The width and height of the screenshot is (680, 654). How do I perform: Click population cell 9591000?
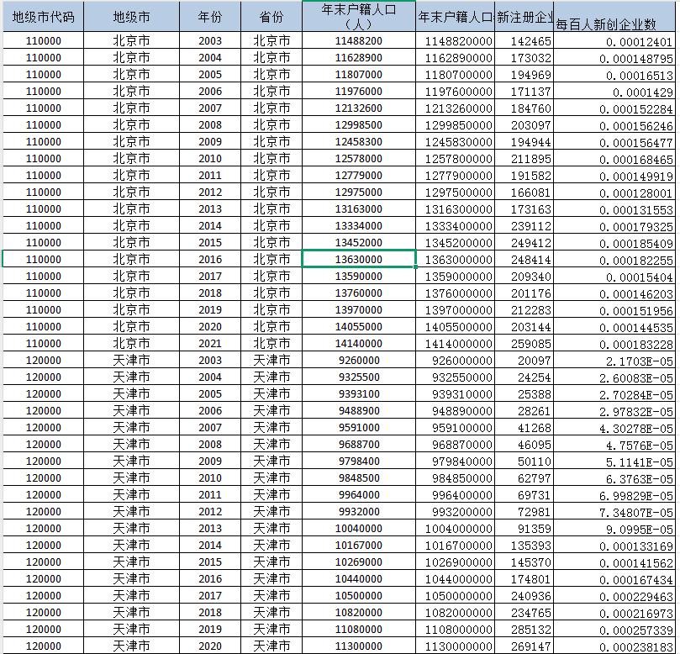pos(359,428)
